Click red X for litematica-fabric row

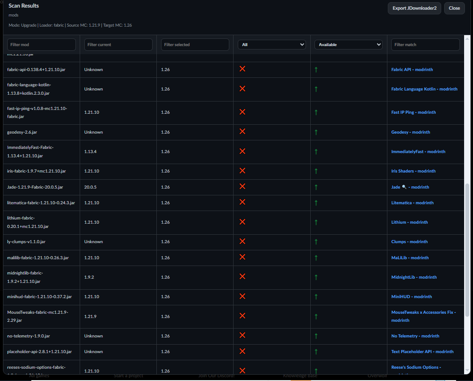(x=242, y=202)
